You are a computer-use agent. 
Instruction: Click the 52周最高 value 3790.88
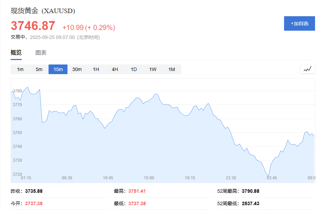tap(251, 191)
